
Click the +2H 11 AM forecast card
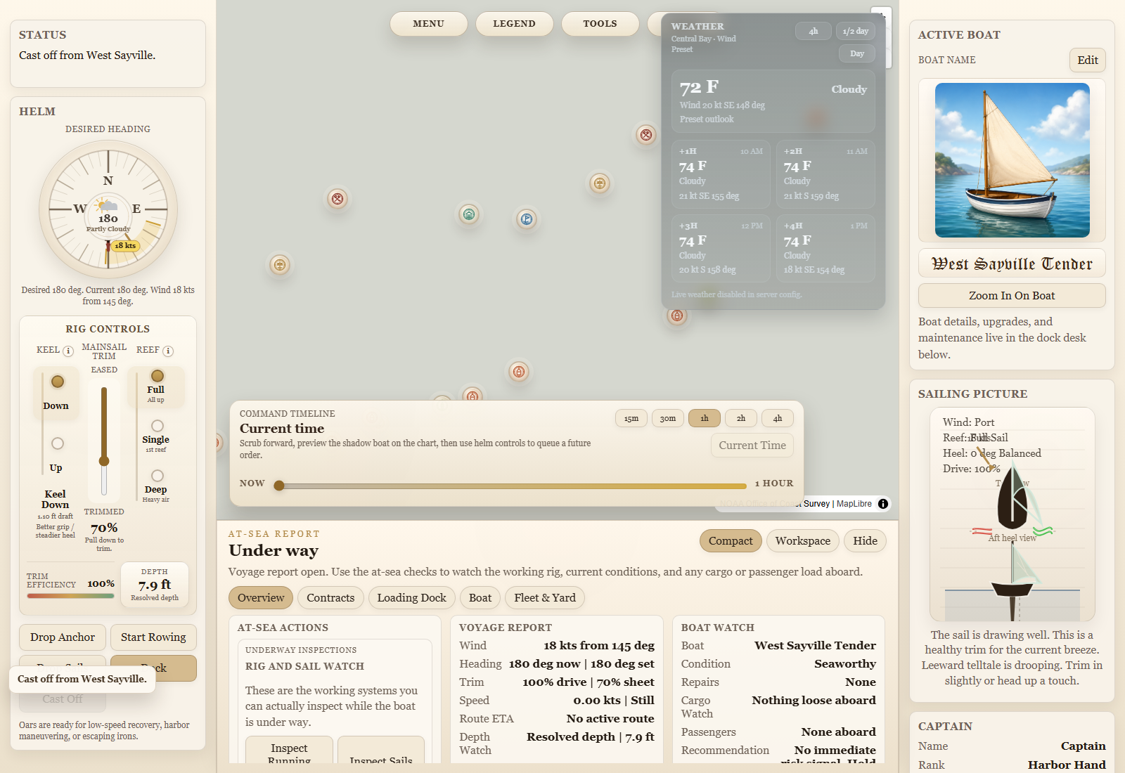pos(825,174)
